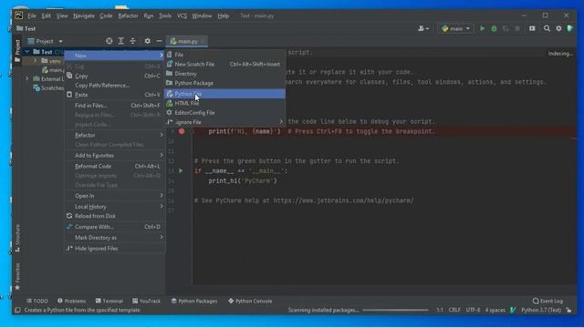Open the Project tool window side tab

pos(17,51)
